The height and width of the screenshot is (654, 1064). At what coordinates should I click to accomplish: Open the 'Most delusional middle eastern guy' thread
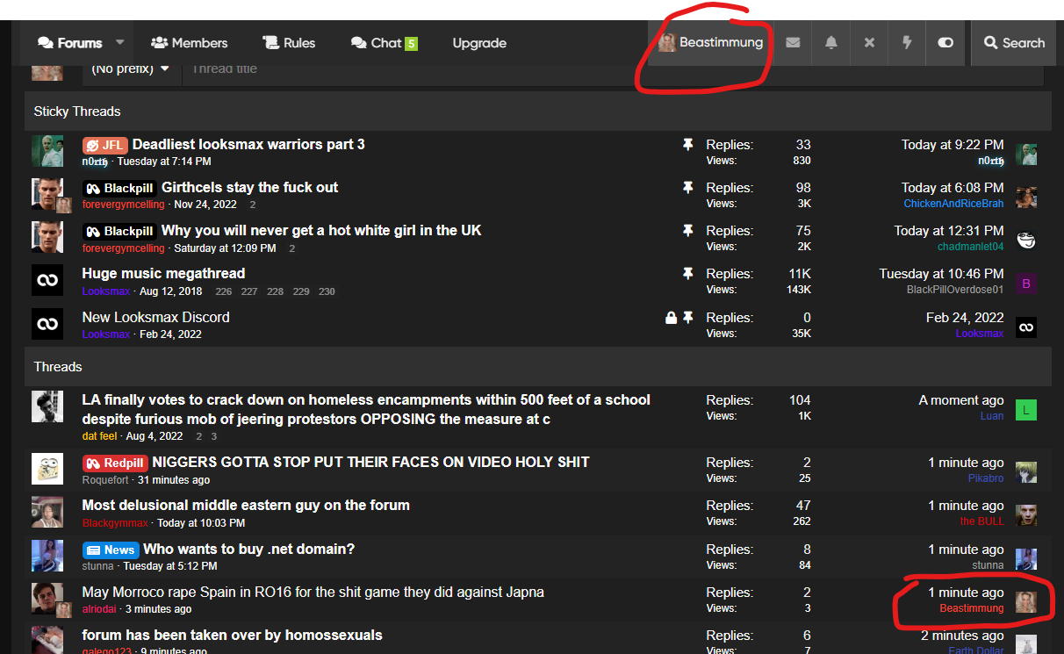pos(246,506)
